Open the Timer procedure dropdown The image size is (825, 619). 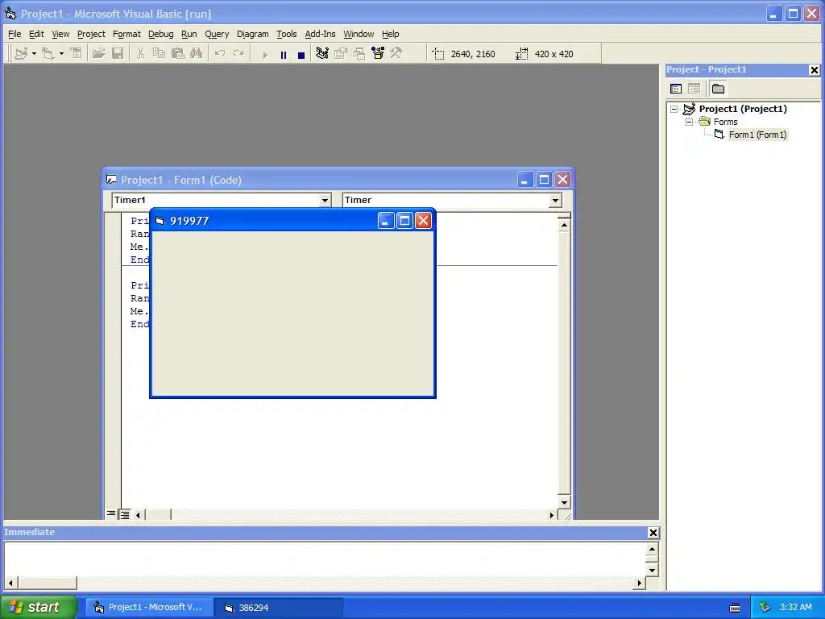tap(555, 200)
